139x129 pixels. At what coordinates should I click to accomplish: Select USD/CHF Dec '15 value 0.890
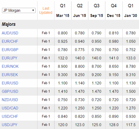[x=114, y=116]
